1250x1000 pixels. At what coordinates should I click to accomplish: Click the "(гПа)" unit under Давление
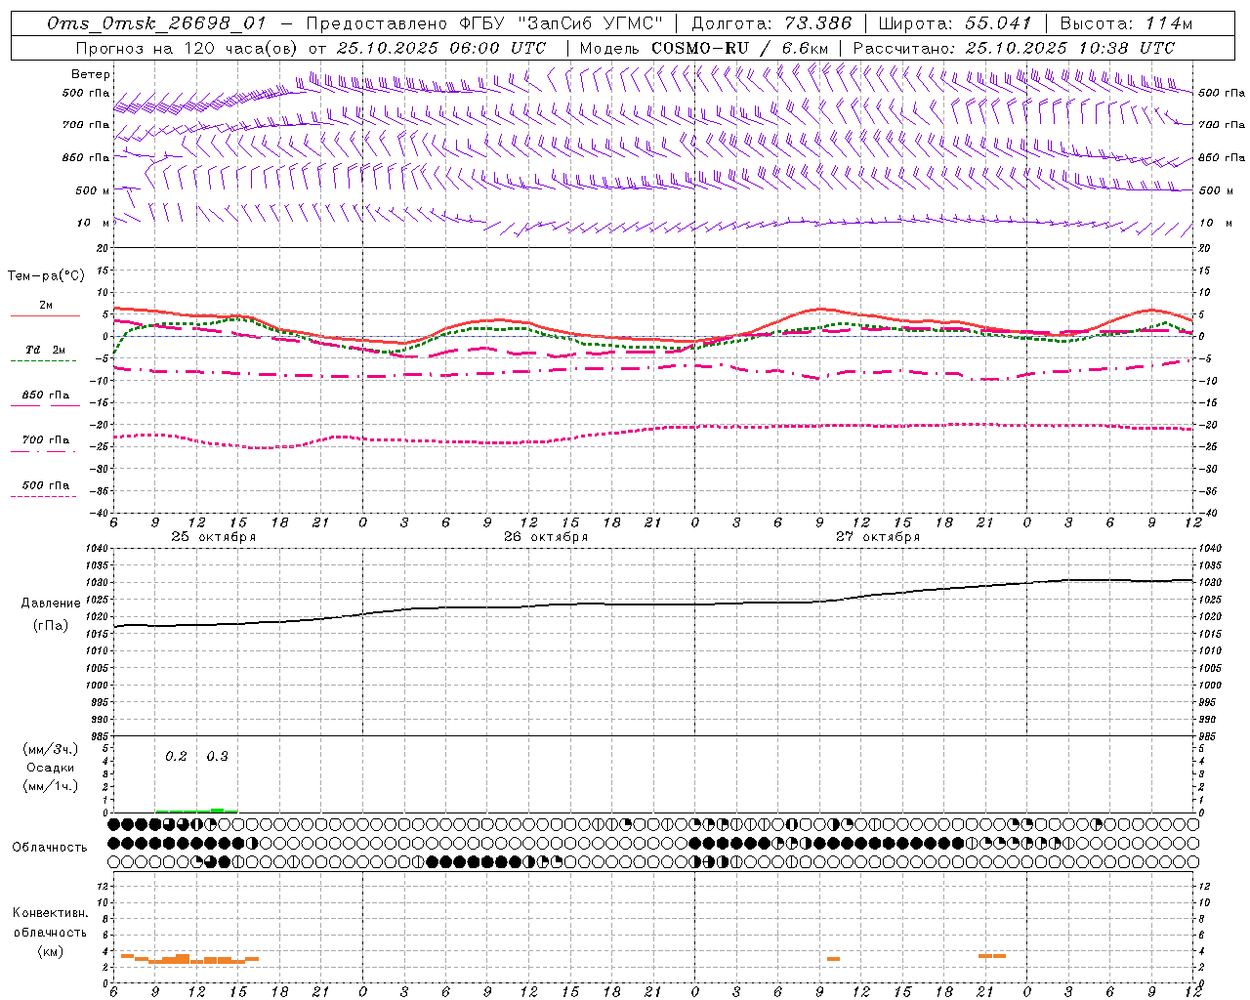[x=51, y=626]
